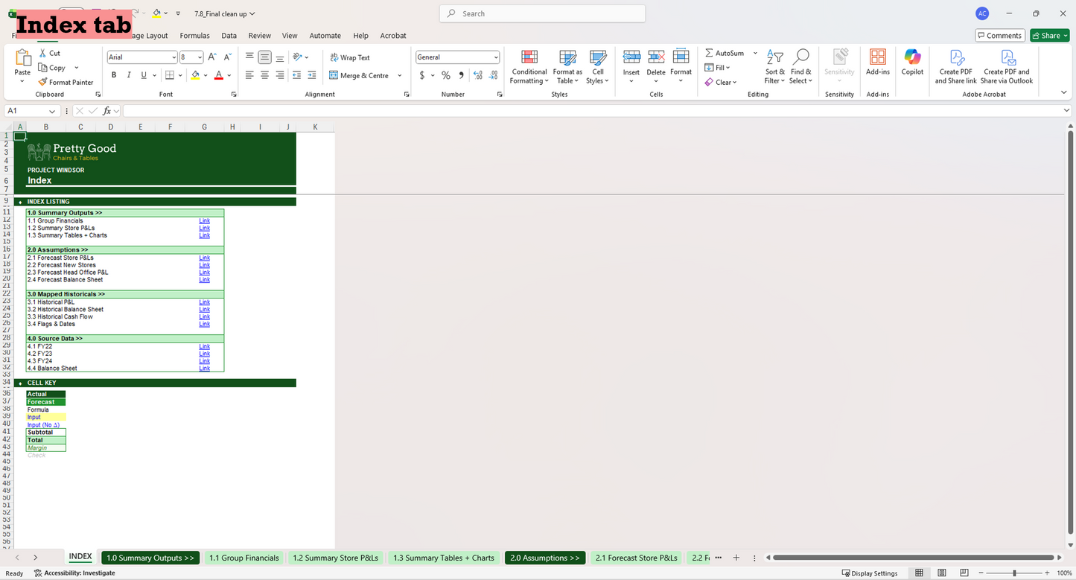Toggle italic formatting
1076x580 pixels.
[x=128, y=74]
